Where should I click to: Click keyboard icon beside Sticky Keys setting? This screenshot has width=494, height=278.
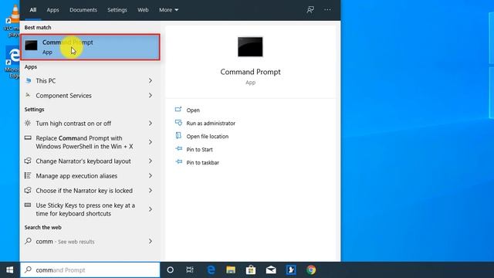click(x=28, y=205)
